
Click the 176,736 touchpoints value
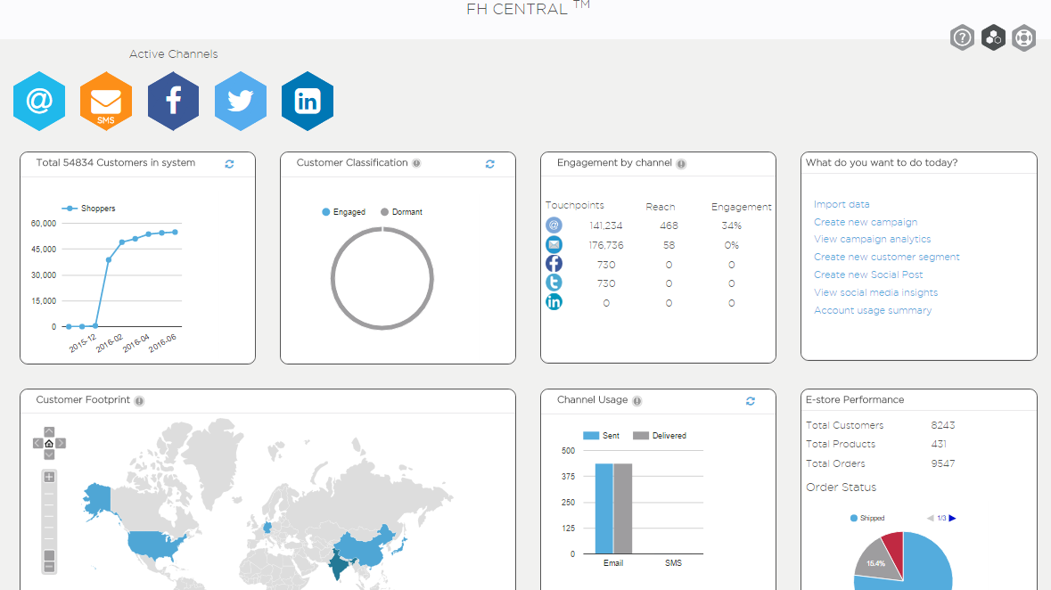[606, 245]
